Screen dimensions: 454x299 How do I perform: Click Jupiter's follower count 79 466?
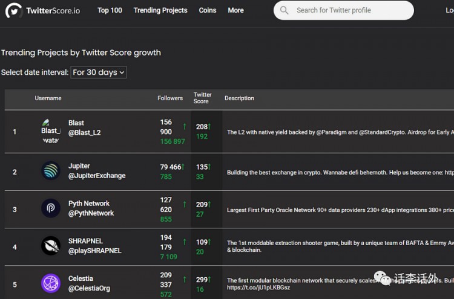171,167
